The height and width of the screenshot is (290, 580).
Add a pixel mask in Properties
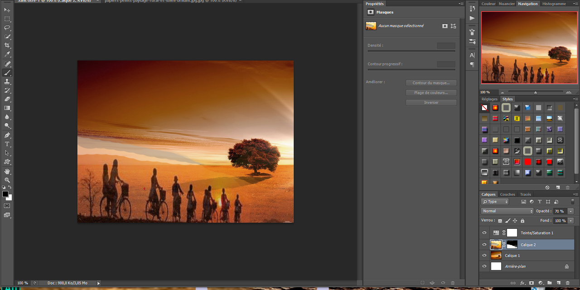(445, 26)
